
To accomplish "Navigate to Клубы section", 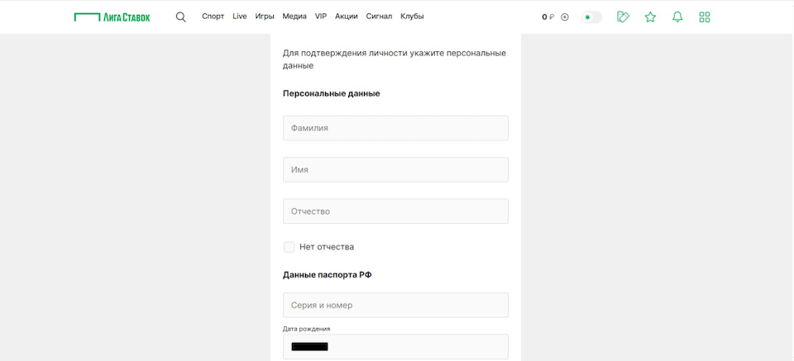I will (x=412, y=17).
